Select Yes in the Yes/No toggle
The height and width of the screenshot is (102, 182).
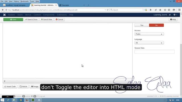pyautogui.click(x=142, y=25)
